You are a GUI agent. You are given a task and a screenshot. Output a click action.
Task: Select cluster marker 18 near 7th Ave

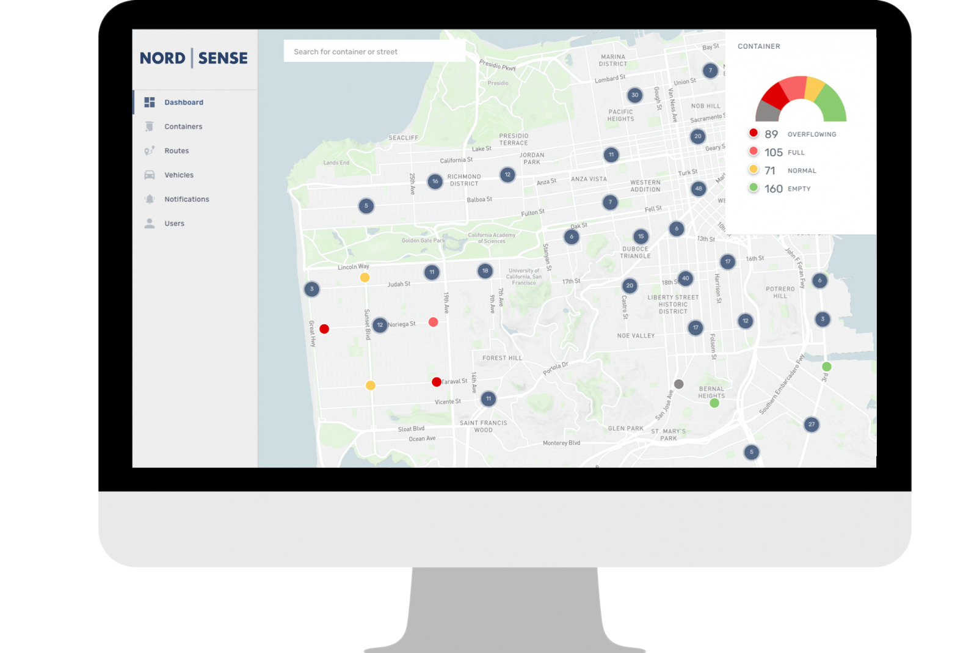485,271
